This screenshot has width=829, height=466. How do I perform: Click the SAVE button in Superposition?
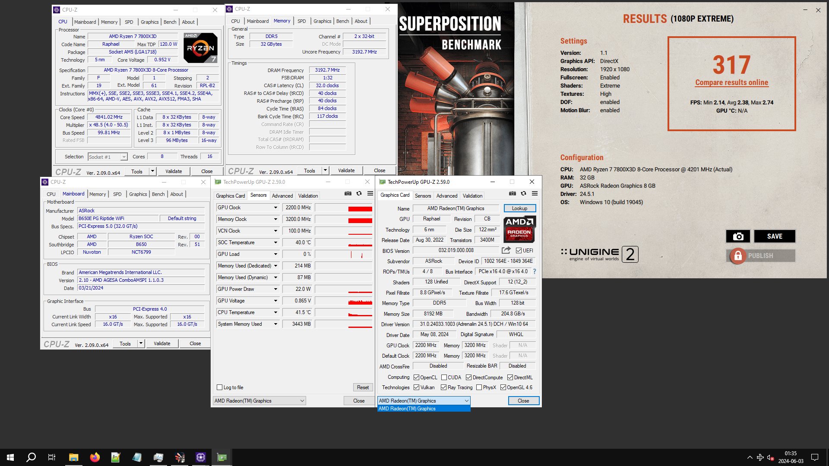(775, 236)
